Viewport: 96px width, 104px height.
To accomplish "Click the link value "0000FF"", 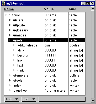I will tap(50, 60).
